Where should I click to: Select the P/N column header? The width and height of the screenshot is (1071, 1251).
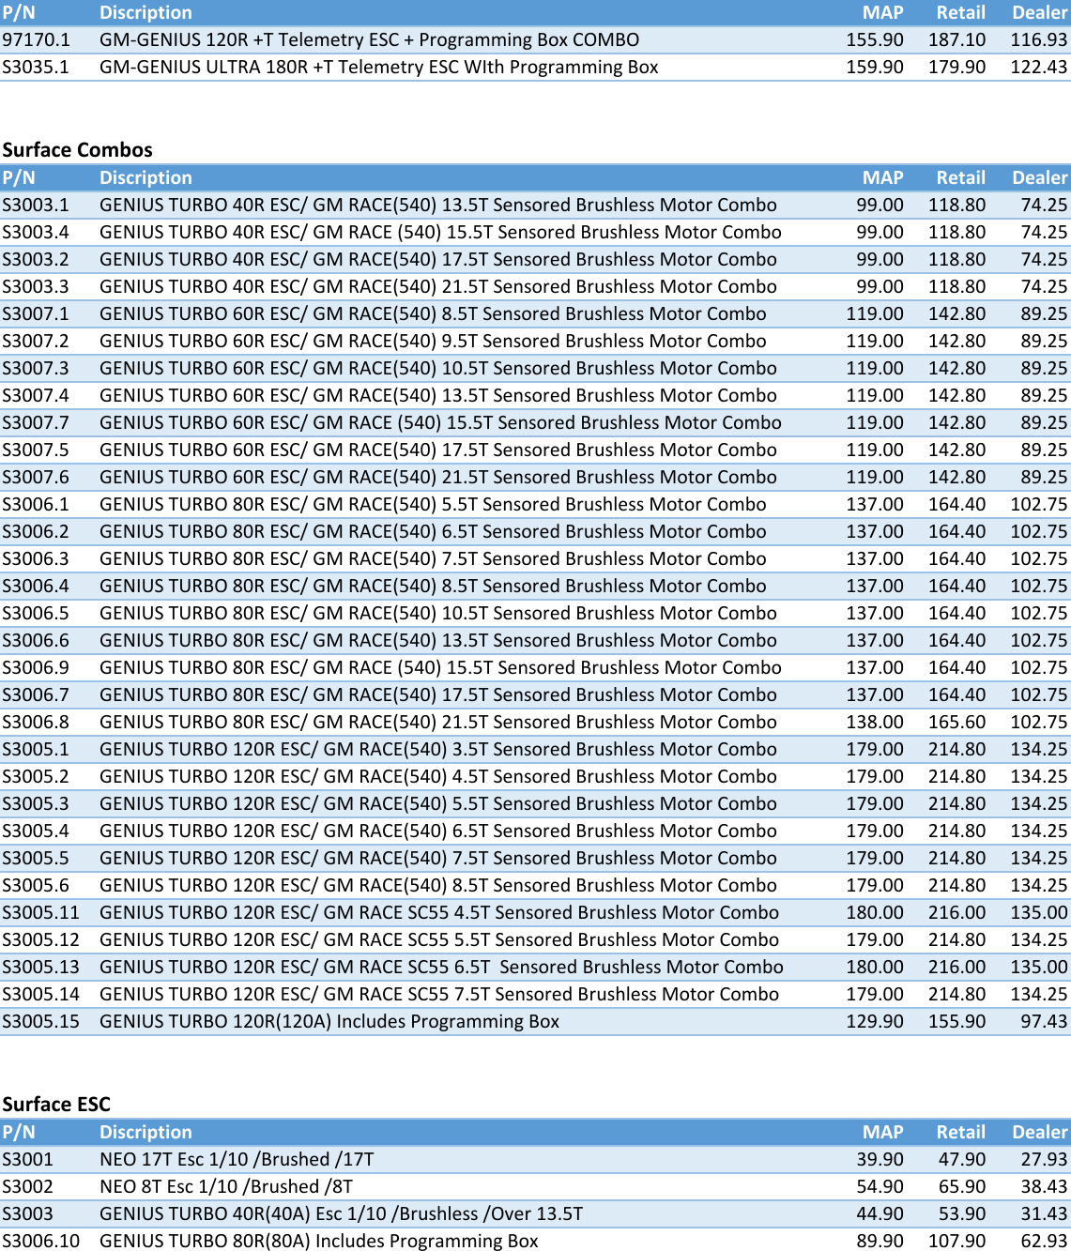19,12
